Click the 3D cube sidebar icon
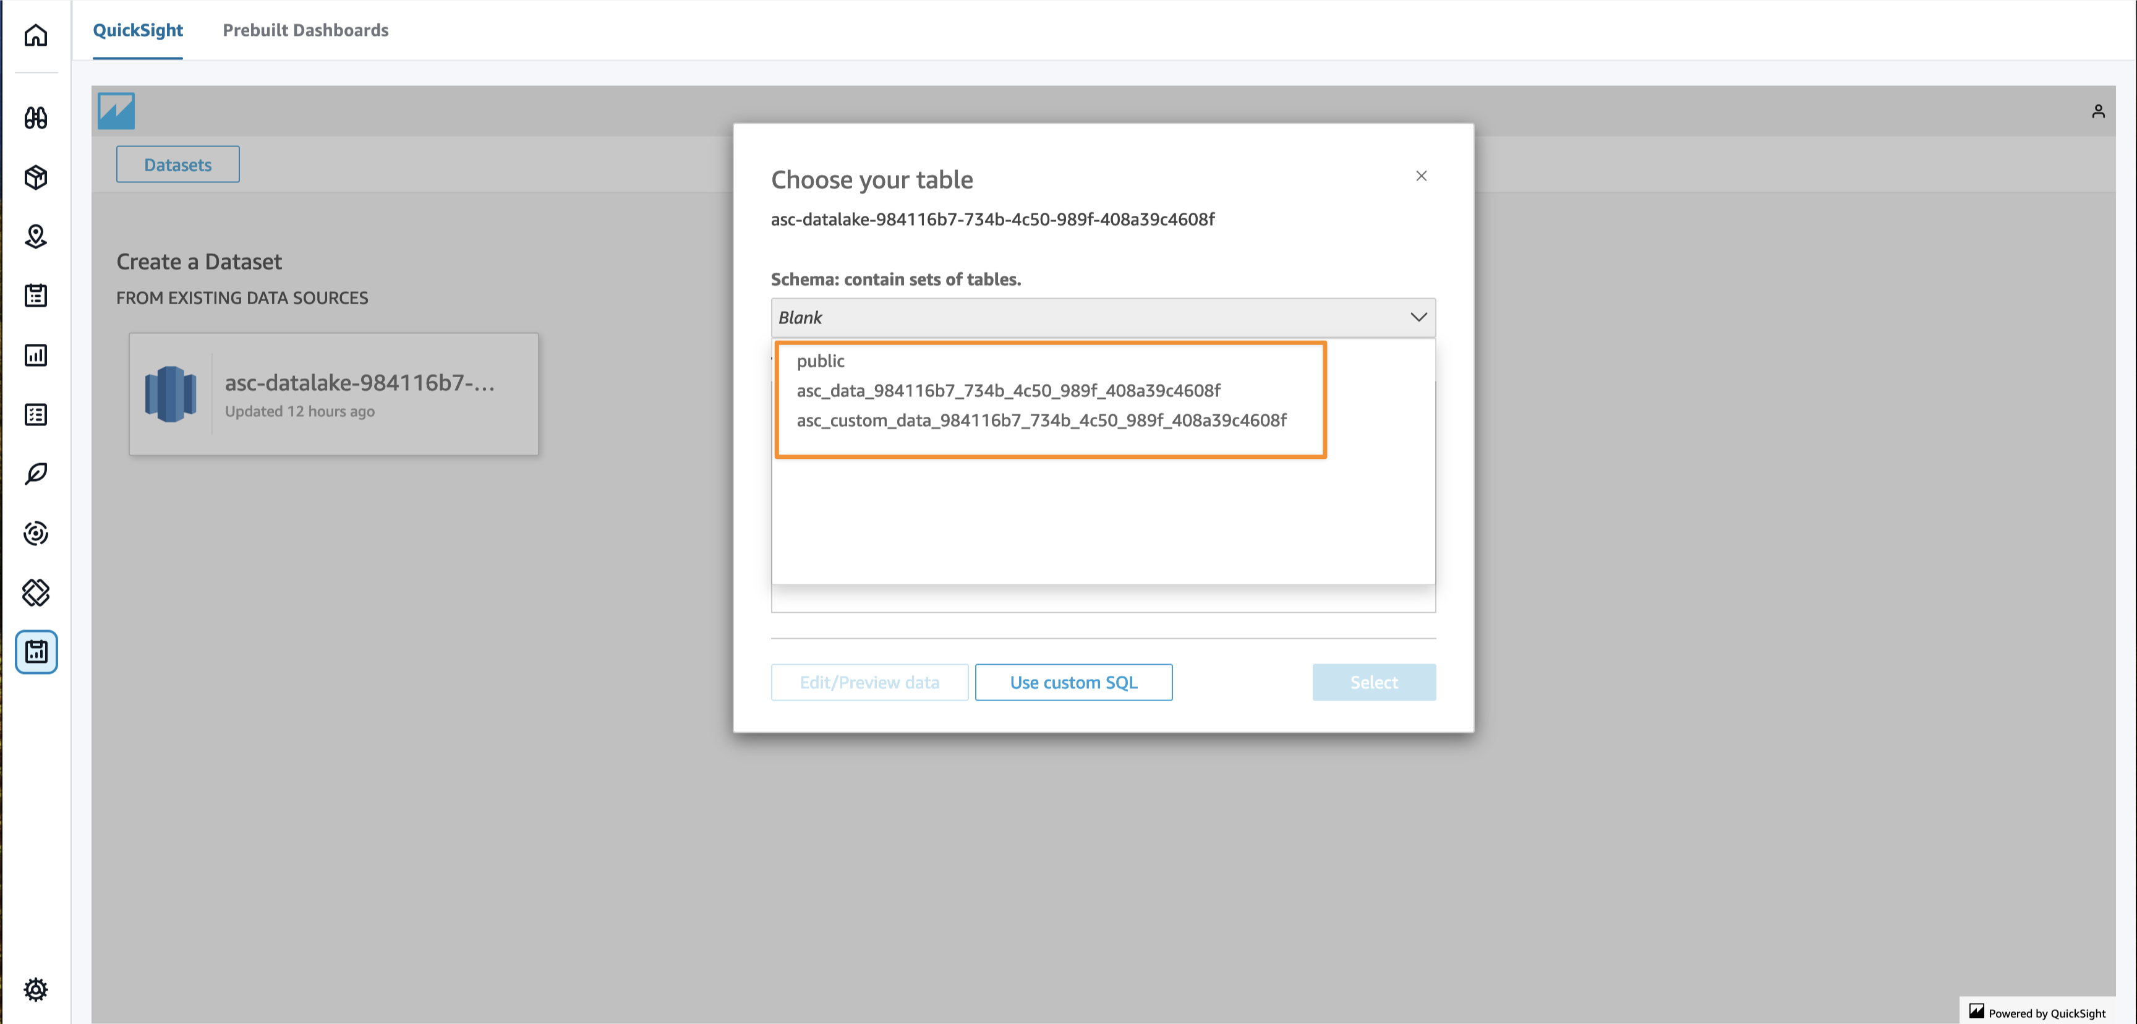 coord(36,177)
